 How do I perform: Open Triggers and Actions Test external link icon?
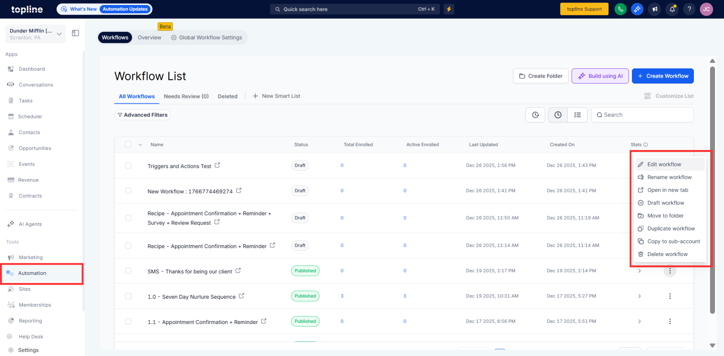point(217,165)
